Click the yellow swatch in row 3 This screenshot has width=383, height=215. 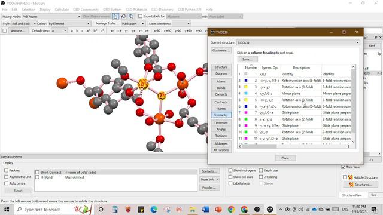click(x=246, y=87)
